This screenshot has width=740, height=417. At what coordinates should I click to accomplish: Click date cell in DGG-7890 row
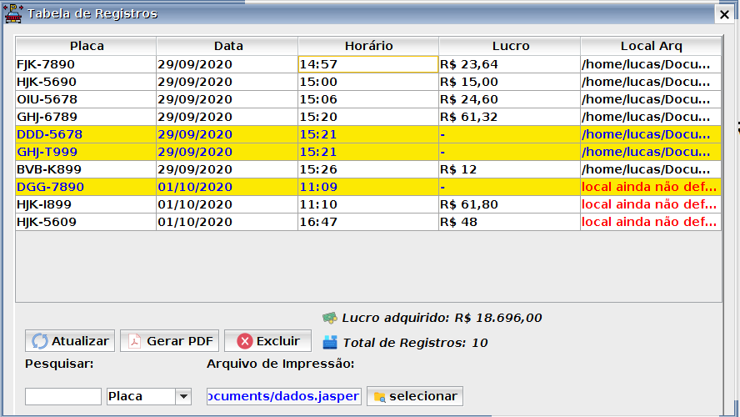tap(227, 187)
